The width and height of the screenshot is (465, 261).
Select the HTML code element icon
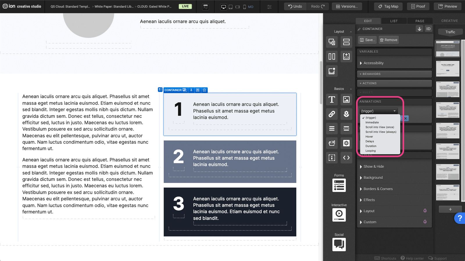point(346,157)
